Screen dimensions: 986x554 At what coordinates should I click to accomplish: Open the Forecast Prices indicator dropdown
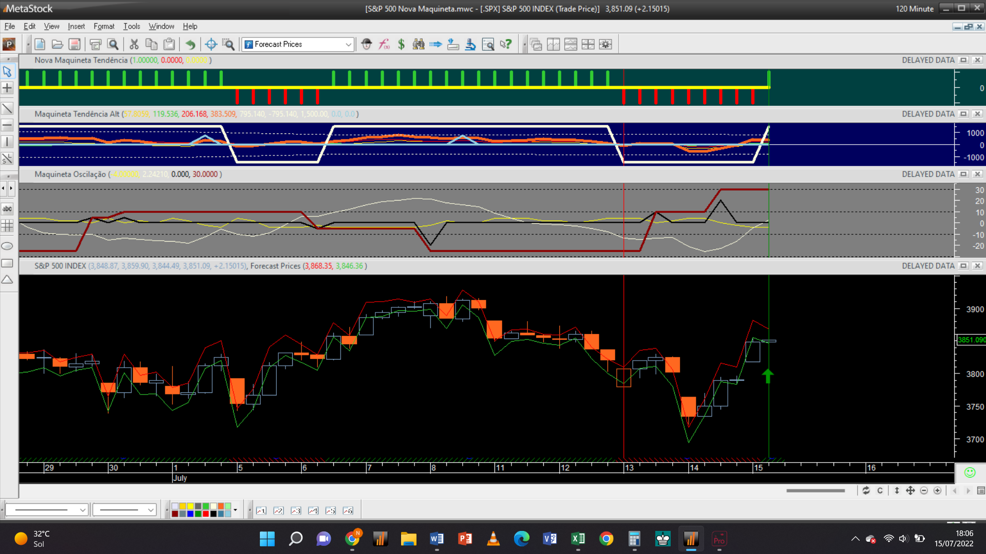(x=348, y=45)
